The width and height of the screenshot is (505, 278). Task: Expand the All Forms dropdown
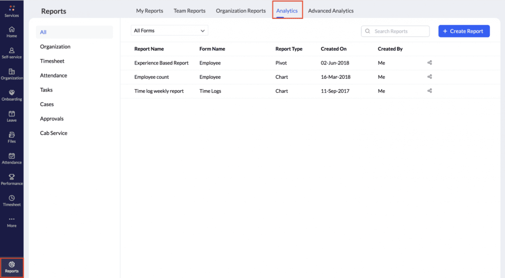point(169,31)
